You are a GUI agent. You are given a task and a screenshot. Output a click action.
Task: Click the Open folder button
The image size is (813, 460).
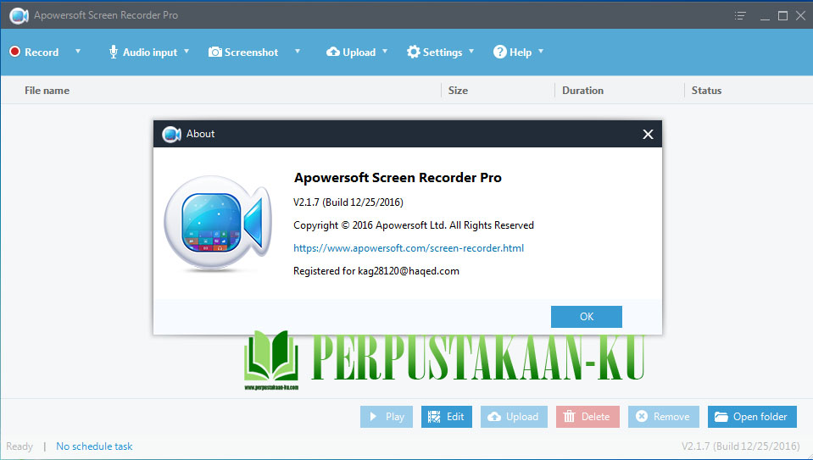point(752,417)
